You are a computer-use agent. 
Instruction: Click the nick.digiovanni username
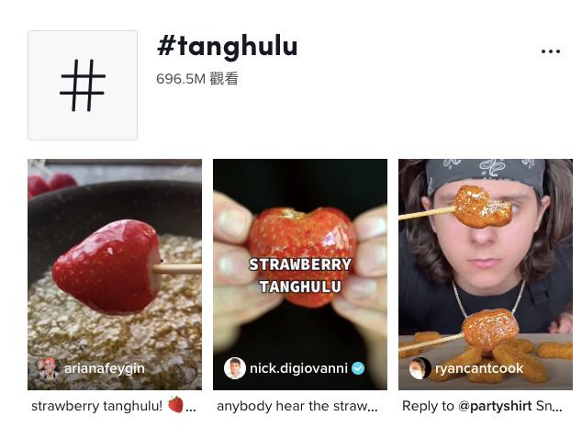tap(298, 368)
